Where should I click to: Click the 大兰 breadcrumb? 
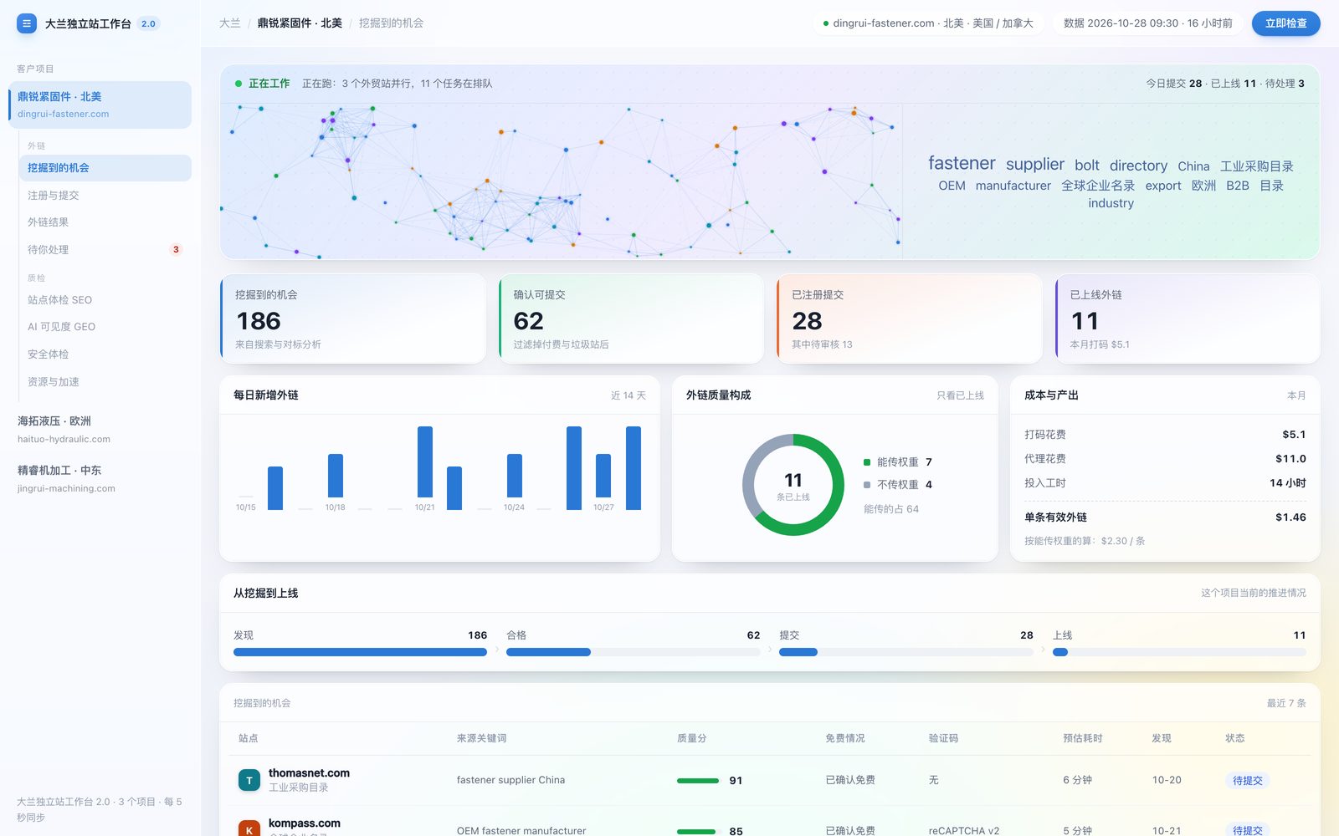(229, 23)
